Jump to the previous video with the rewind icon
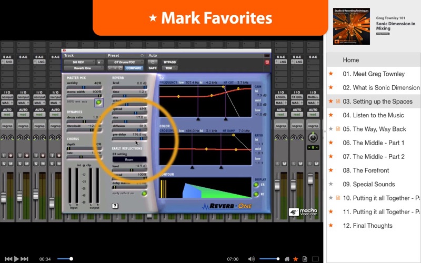Viewport: 421px width, 263px height. coord(8,259)
